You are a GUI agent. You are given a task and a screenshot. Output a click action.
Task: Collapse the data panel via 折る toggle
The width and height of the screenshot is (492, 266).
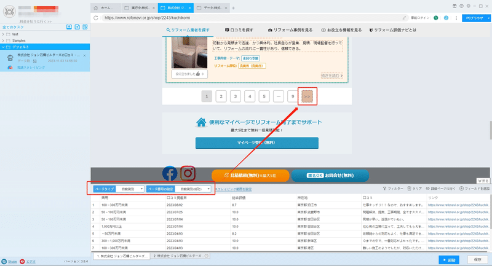tap(483, 181)
